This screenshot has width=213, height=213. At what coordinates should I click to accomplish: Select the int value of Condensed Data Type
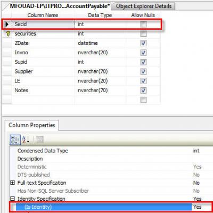pos(196,151)
